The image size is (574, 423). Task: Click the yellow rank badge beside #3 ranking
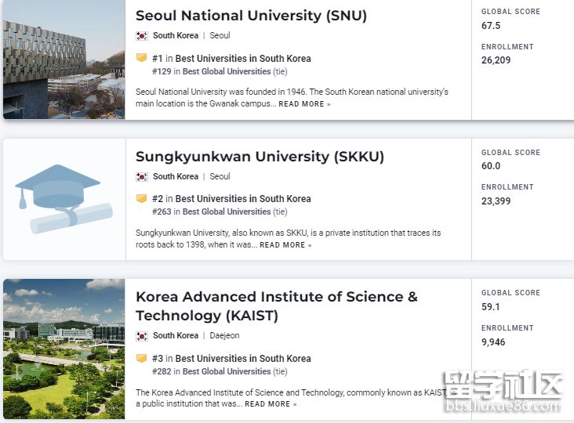[x=141, y=359]
